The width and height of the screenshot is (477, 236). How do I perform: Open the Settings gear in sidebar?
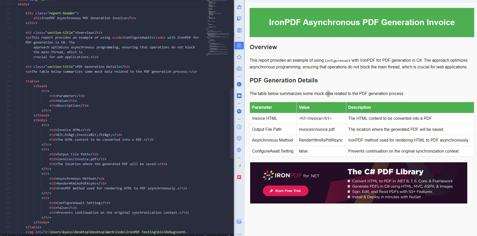coord(239,150)
